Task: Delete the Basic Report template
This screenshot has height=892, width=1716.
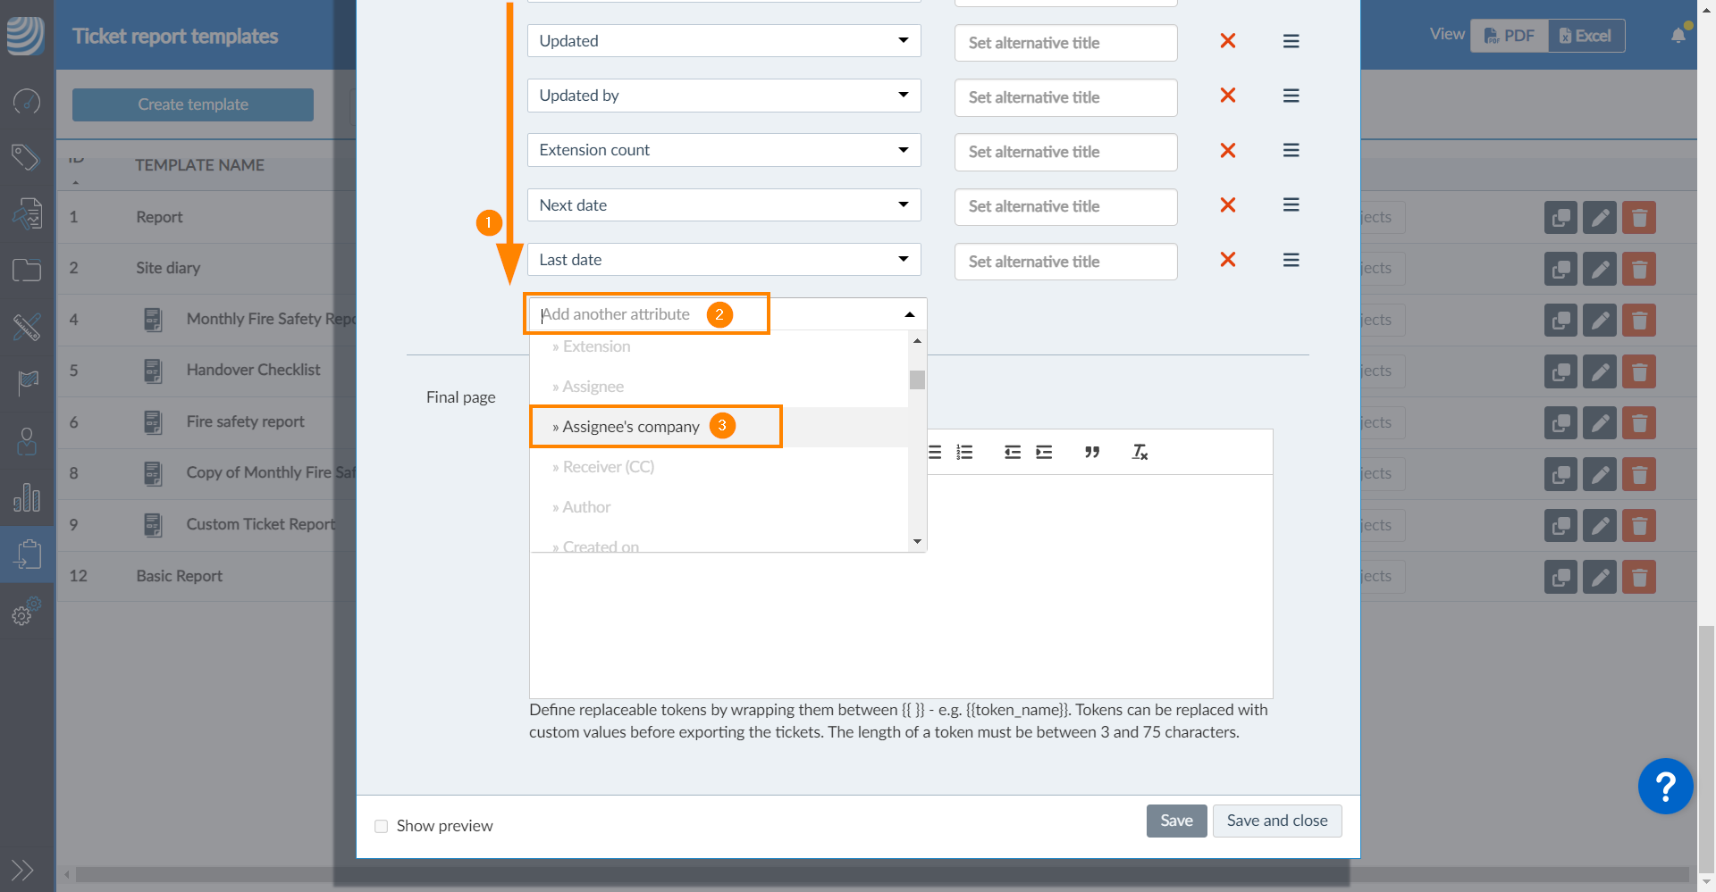Action: point(1638,577)
